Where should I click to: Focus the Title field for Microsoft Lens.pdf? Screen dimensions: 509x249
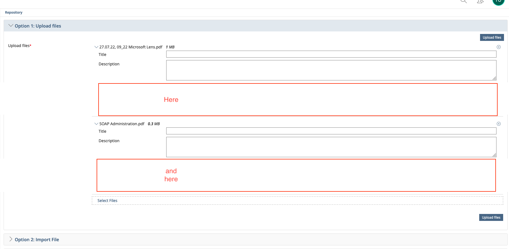(x=331, y=54)
